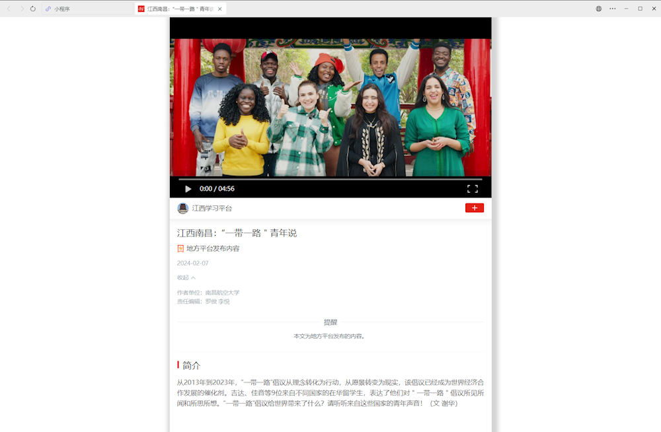Go forward with the forward arrow

[x=21, y=9]
